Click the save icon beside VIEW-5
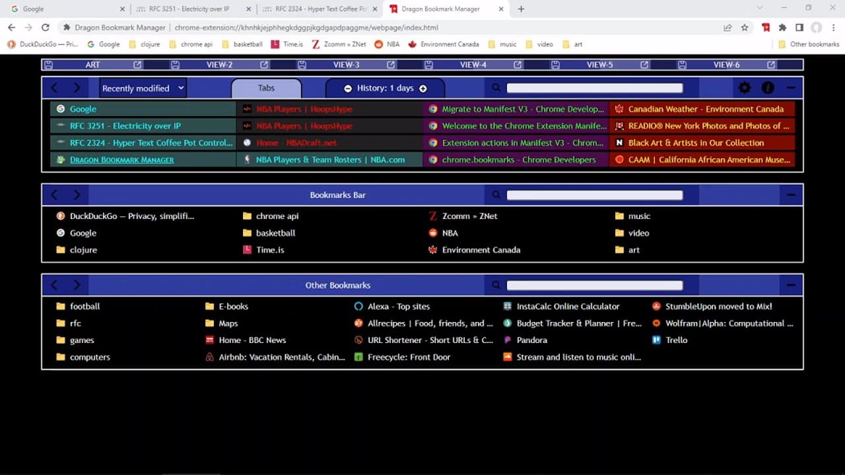The width and height of the screenshot is (845, 475). pyautogui.click(x=555, y=65)
